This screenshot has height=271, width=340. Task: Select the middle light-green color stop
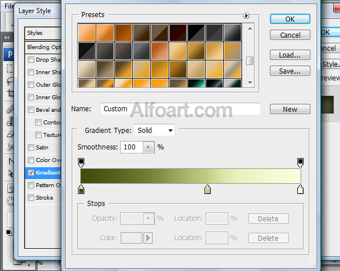click(207, 189)
